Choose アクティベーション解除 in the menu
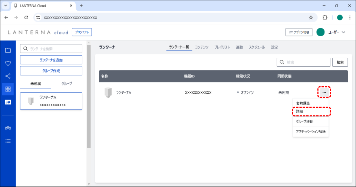 tap(311, 131)
